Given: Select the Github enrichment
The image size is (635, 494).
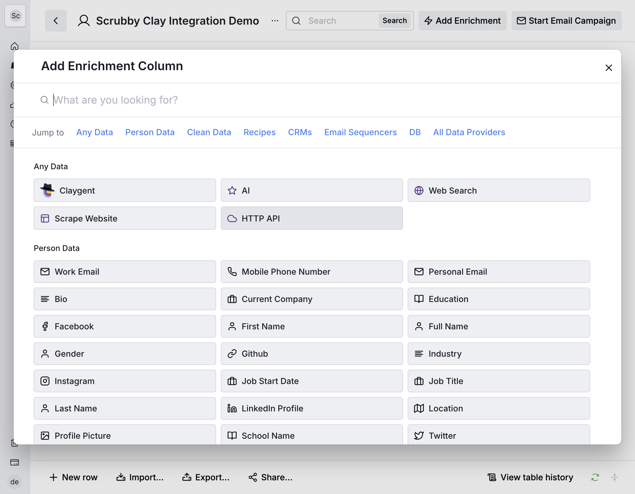Looking at the screenshot, I should click(311, 354).
